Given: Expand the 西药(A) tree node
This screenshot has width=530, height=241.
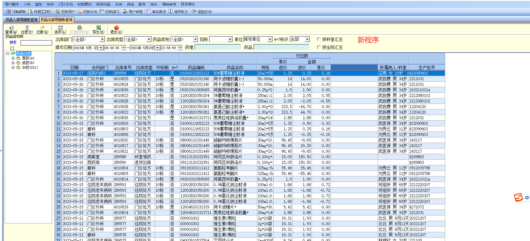Looking at the screenshot, I should click(13, 58).
